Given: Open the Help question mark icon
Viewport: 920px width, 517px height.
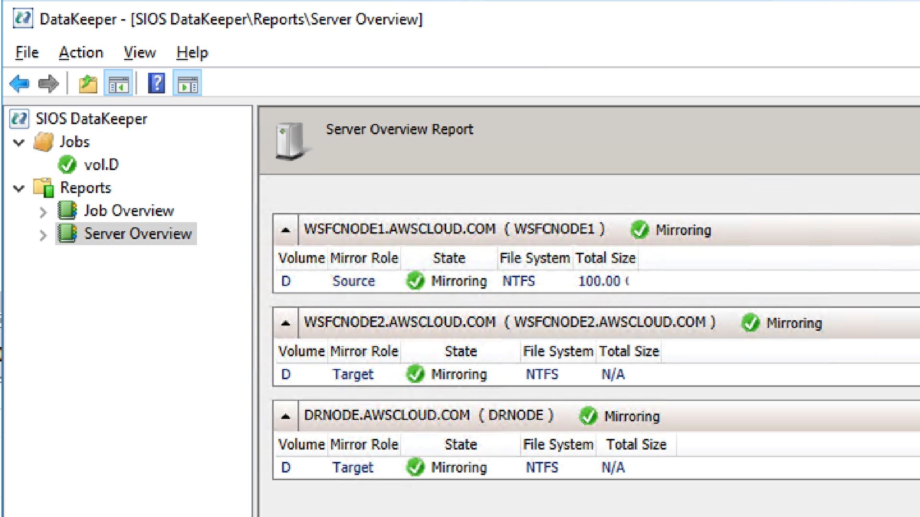Looking at the screenshot, I should 157,83.
